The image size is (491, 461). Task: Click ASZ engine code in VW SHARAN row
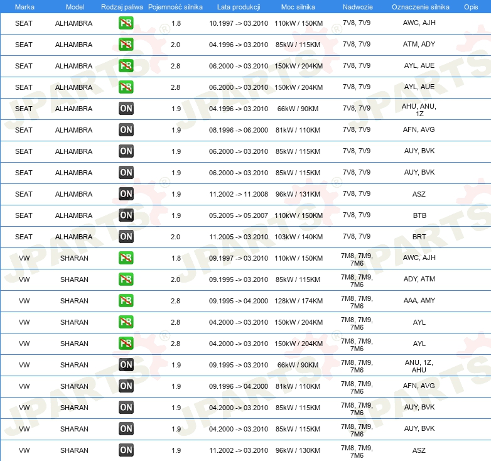[419, 450]
